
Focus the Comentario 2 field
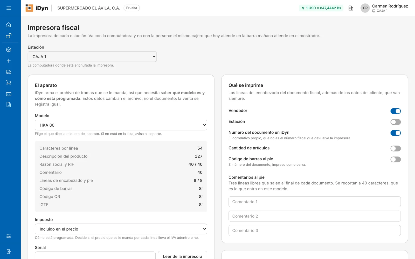pos(314,216)
